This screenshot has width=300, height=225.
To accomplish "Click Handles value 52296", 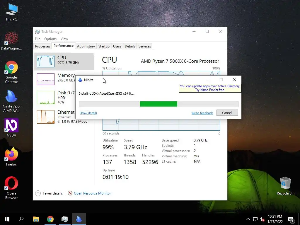I will [150, 162].
